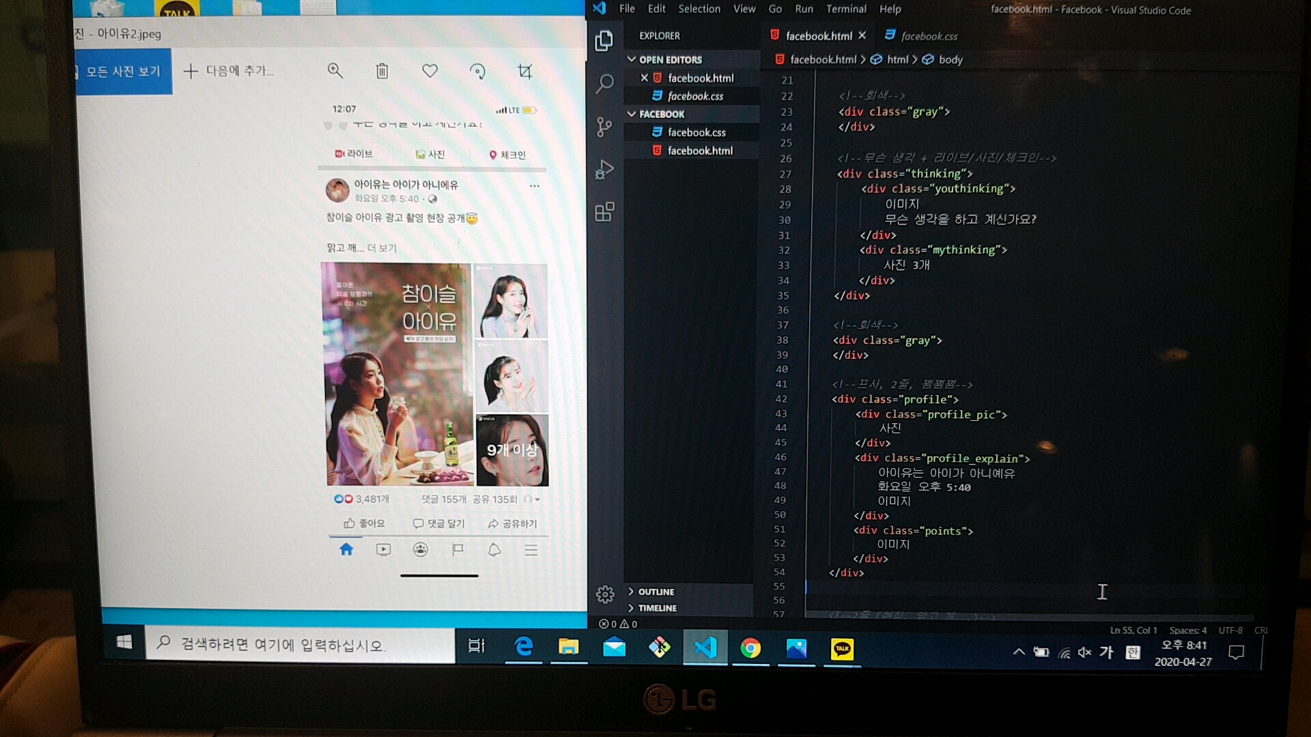Screen dimensions: 1311x737
Task: Open the notification action center
Action: [1236, 653]
